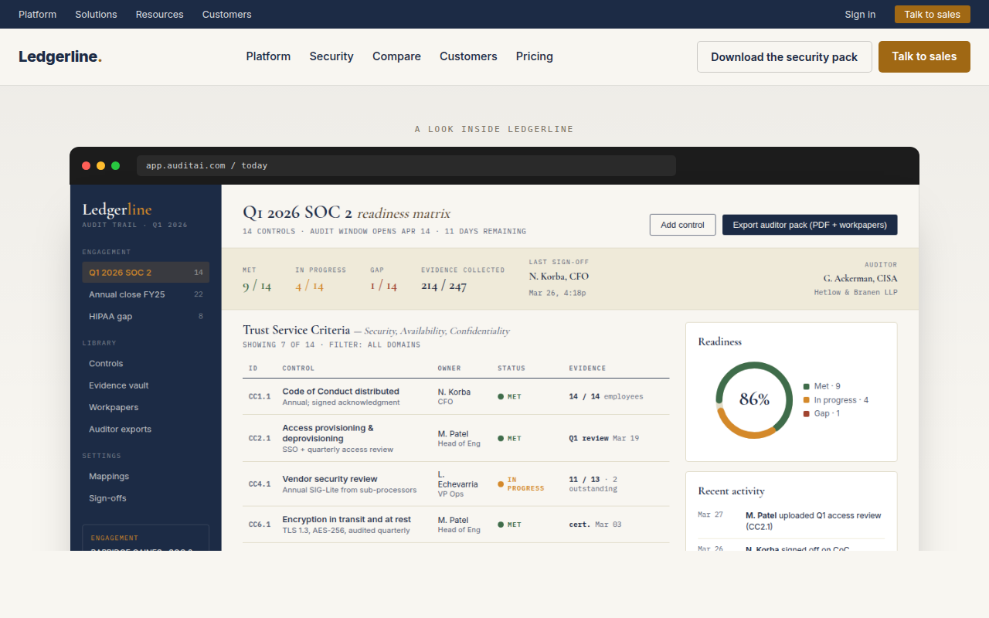Screen dimensions: 989x618
Task: Click the Ledgerline sidebar logo in the app
Action: [117, 209]
